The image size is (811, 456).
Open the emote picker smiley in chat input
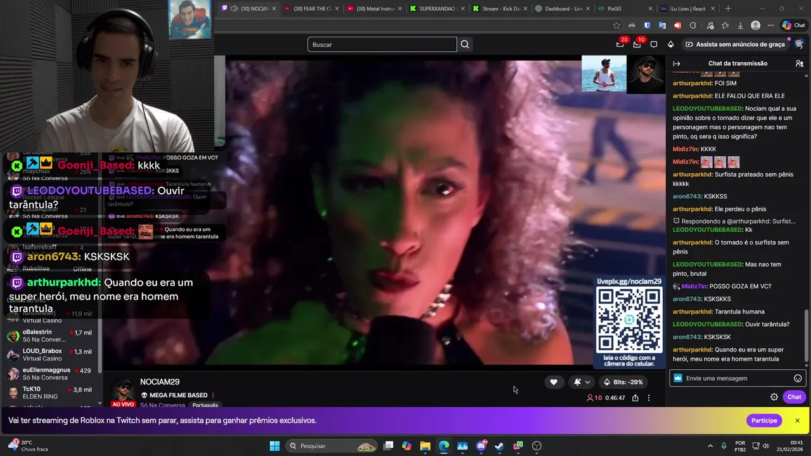(798, 378)
